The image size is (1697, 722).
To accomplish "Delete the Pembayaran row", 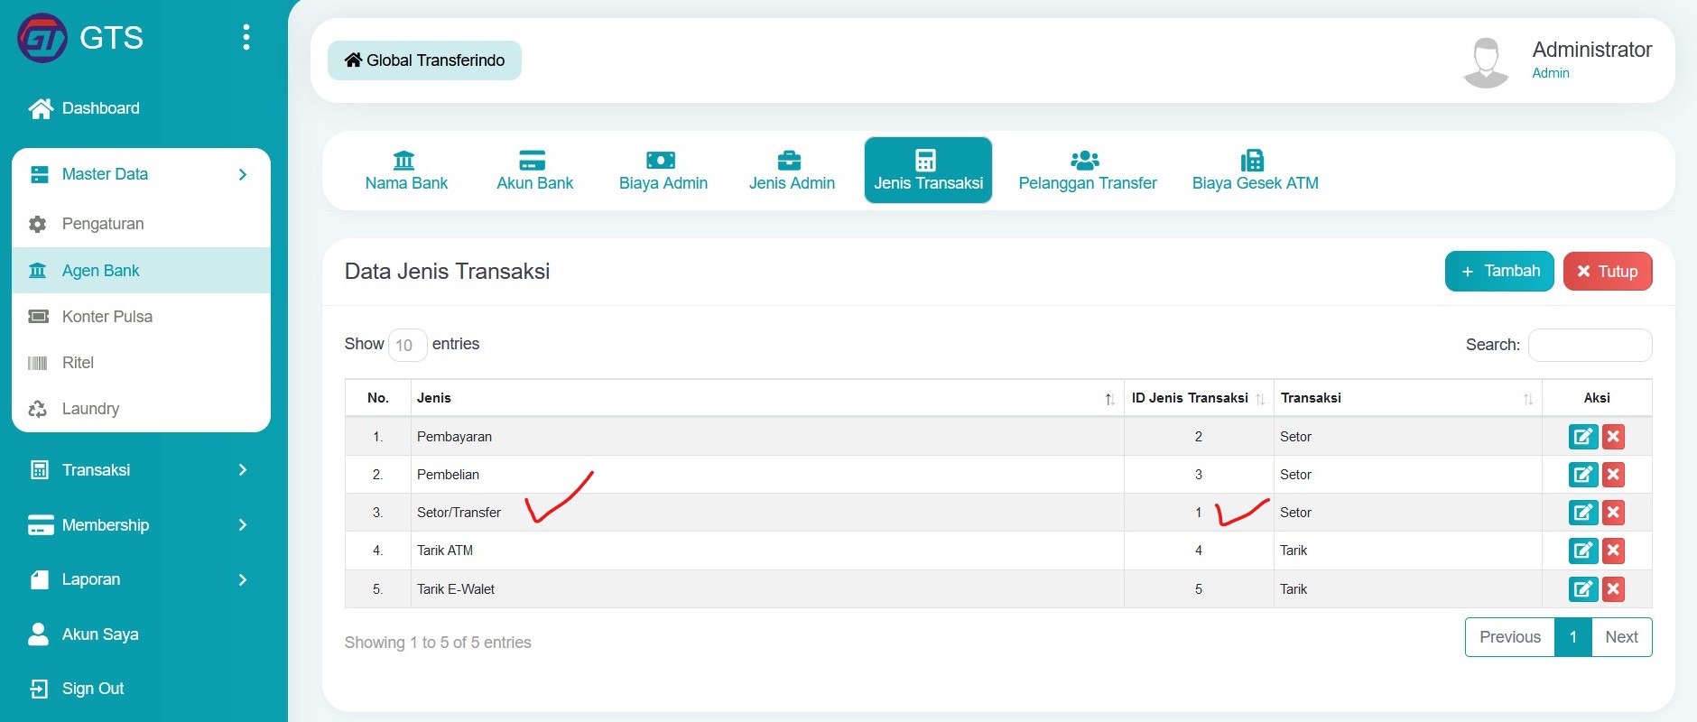I will 1613,437.
